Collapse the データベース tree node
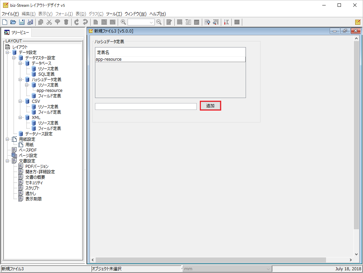The height and width of the screenshot is (273, 363). (x=20, y=63)
